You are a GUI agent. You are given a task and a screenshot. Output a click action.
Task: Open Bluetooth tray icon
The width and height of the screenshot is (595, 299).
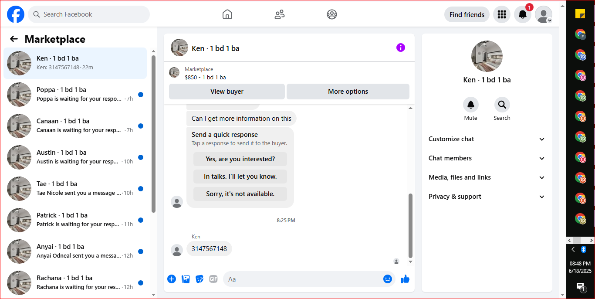[x=585, y=249]
